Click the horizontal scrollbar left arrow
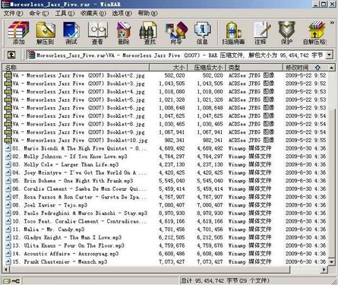Image resolution: width=338 pixels, height=285 pixels. (6, 270)
